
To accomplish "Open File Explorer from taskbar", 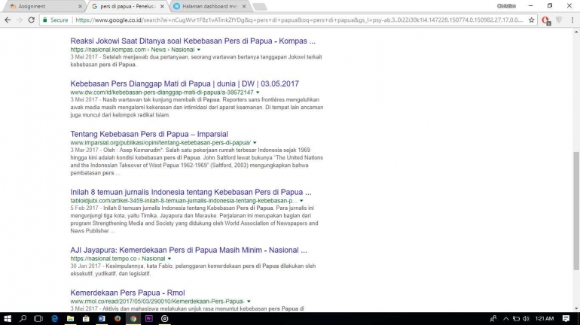I will [x=70, y=318].
